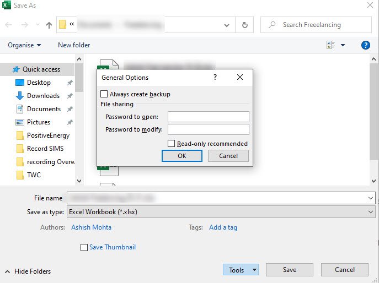This screenshot has width=379, height=283.
Task: Go up one folder level
Action: [x=49, y=25]
